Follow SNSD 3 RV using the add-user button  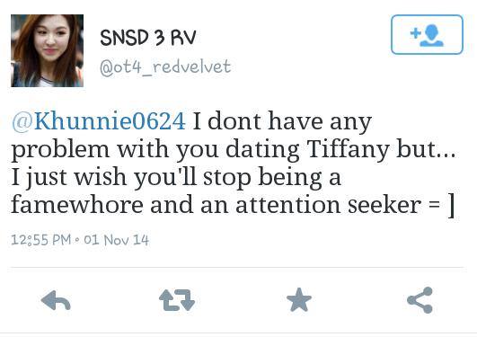click(x=427, y=35)
